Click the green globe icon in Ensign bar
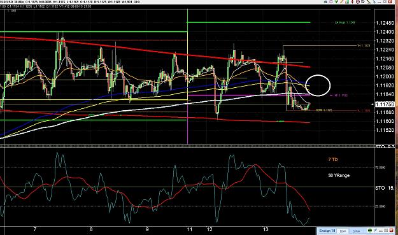Screen dimensions: 398x235 coord(370,231)
